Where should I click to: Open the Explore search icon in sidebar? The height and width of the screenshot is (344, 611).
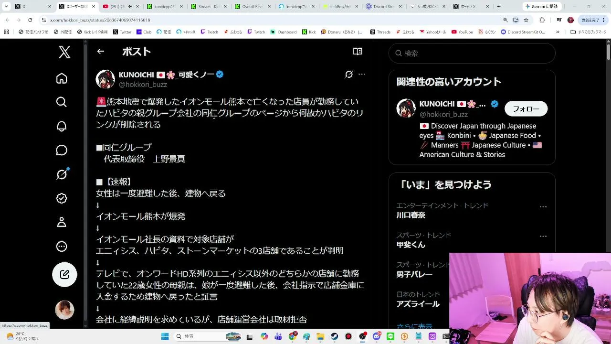62,102
